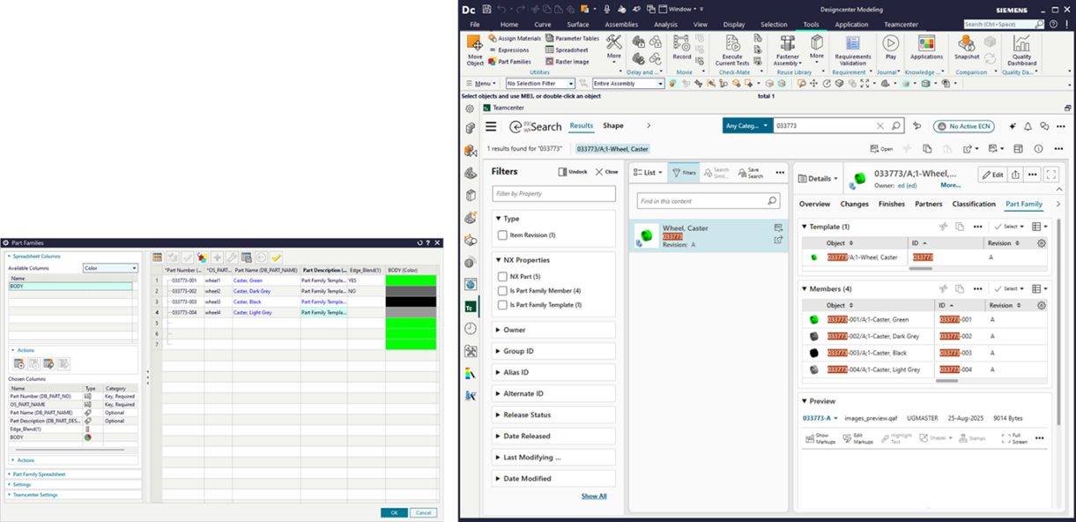Clear the 033773 search text with X
The height and width of the screenshot is (522, 1076).
pyautogui.click(x=880, y=126)
